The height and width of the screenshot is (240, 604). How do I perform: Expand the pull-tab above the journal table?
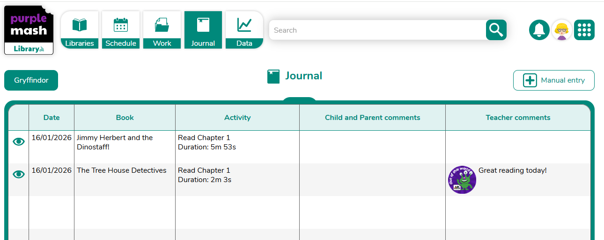[x=300, y=99]
